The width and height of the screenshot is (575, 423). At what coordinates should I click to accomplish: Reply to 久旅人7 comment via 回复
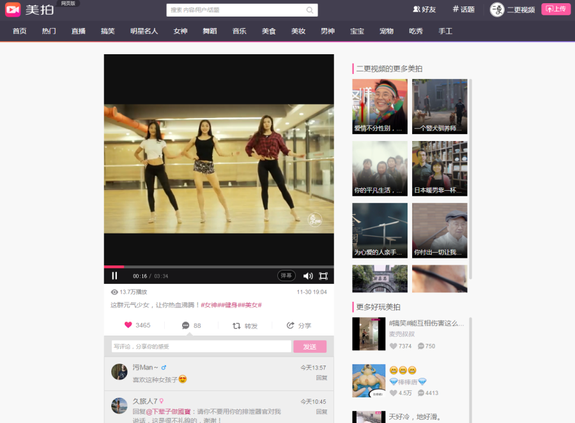coord(321,412)
